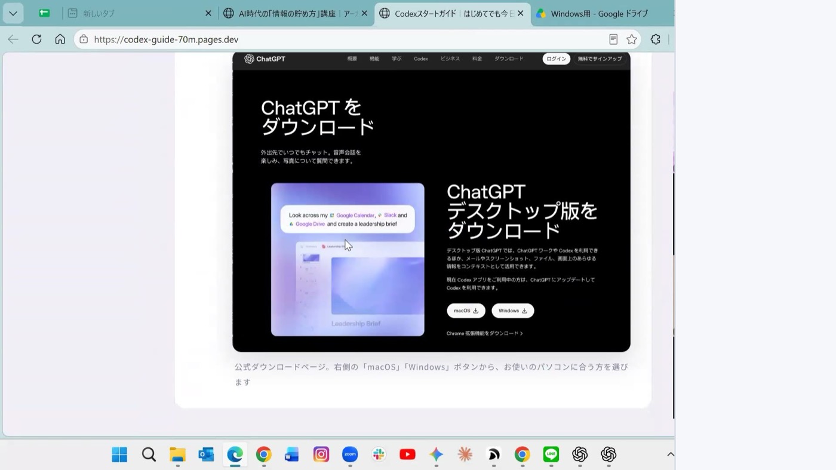This screenshot has width=836, height=470.
Task: Open Chrome icon beside the Word icon
Action: point(263,454)
